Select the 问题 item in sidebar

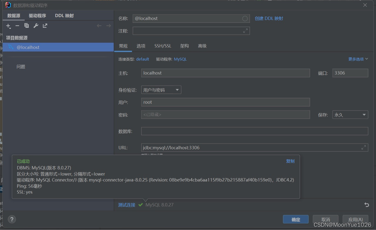pyautogui.click(x=21, y=67)
